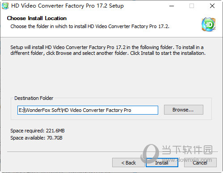Click the Space available: 70.7GB text
This screenshot has width=223, height=173.
point(36,138)
